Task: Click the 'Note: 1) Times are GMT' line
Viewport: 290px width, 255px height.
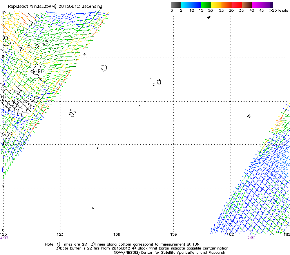Action: point(122,244)
